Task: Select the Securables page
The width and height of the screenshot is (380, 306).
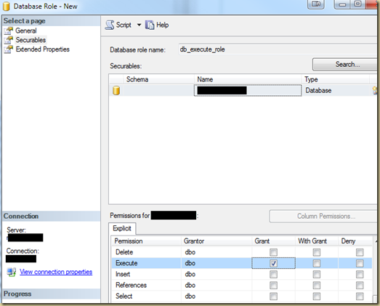Action: click(31, 40)
